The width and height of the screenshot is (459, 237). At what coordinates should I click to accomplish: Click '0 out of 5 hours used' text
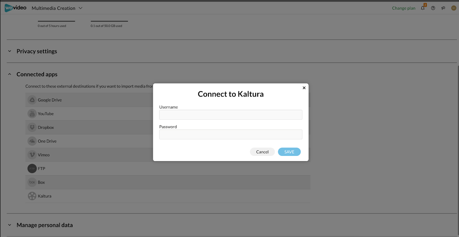pos(52,26)
